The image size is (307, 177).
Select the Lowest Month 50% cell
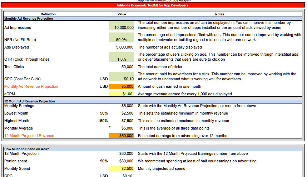104,113
